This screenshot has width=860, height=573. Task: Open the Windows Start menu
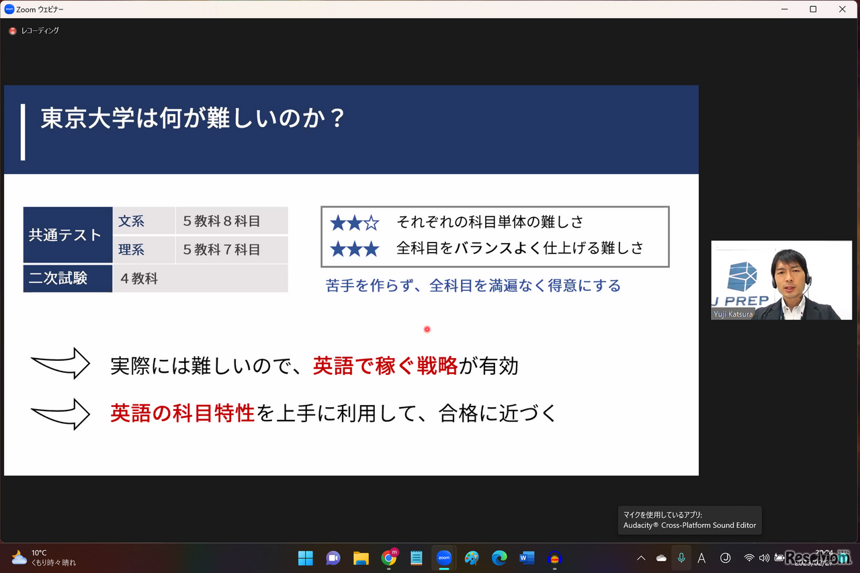(x=306, y=558)
